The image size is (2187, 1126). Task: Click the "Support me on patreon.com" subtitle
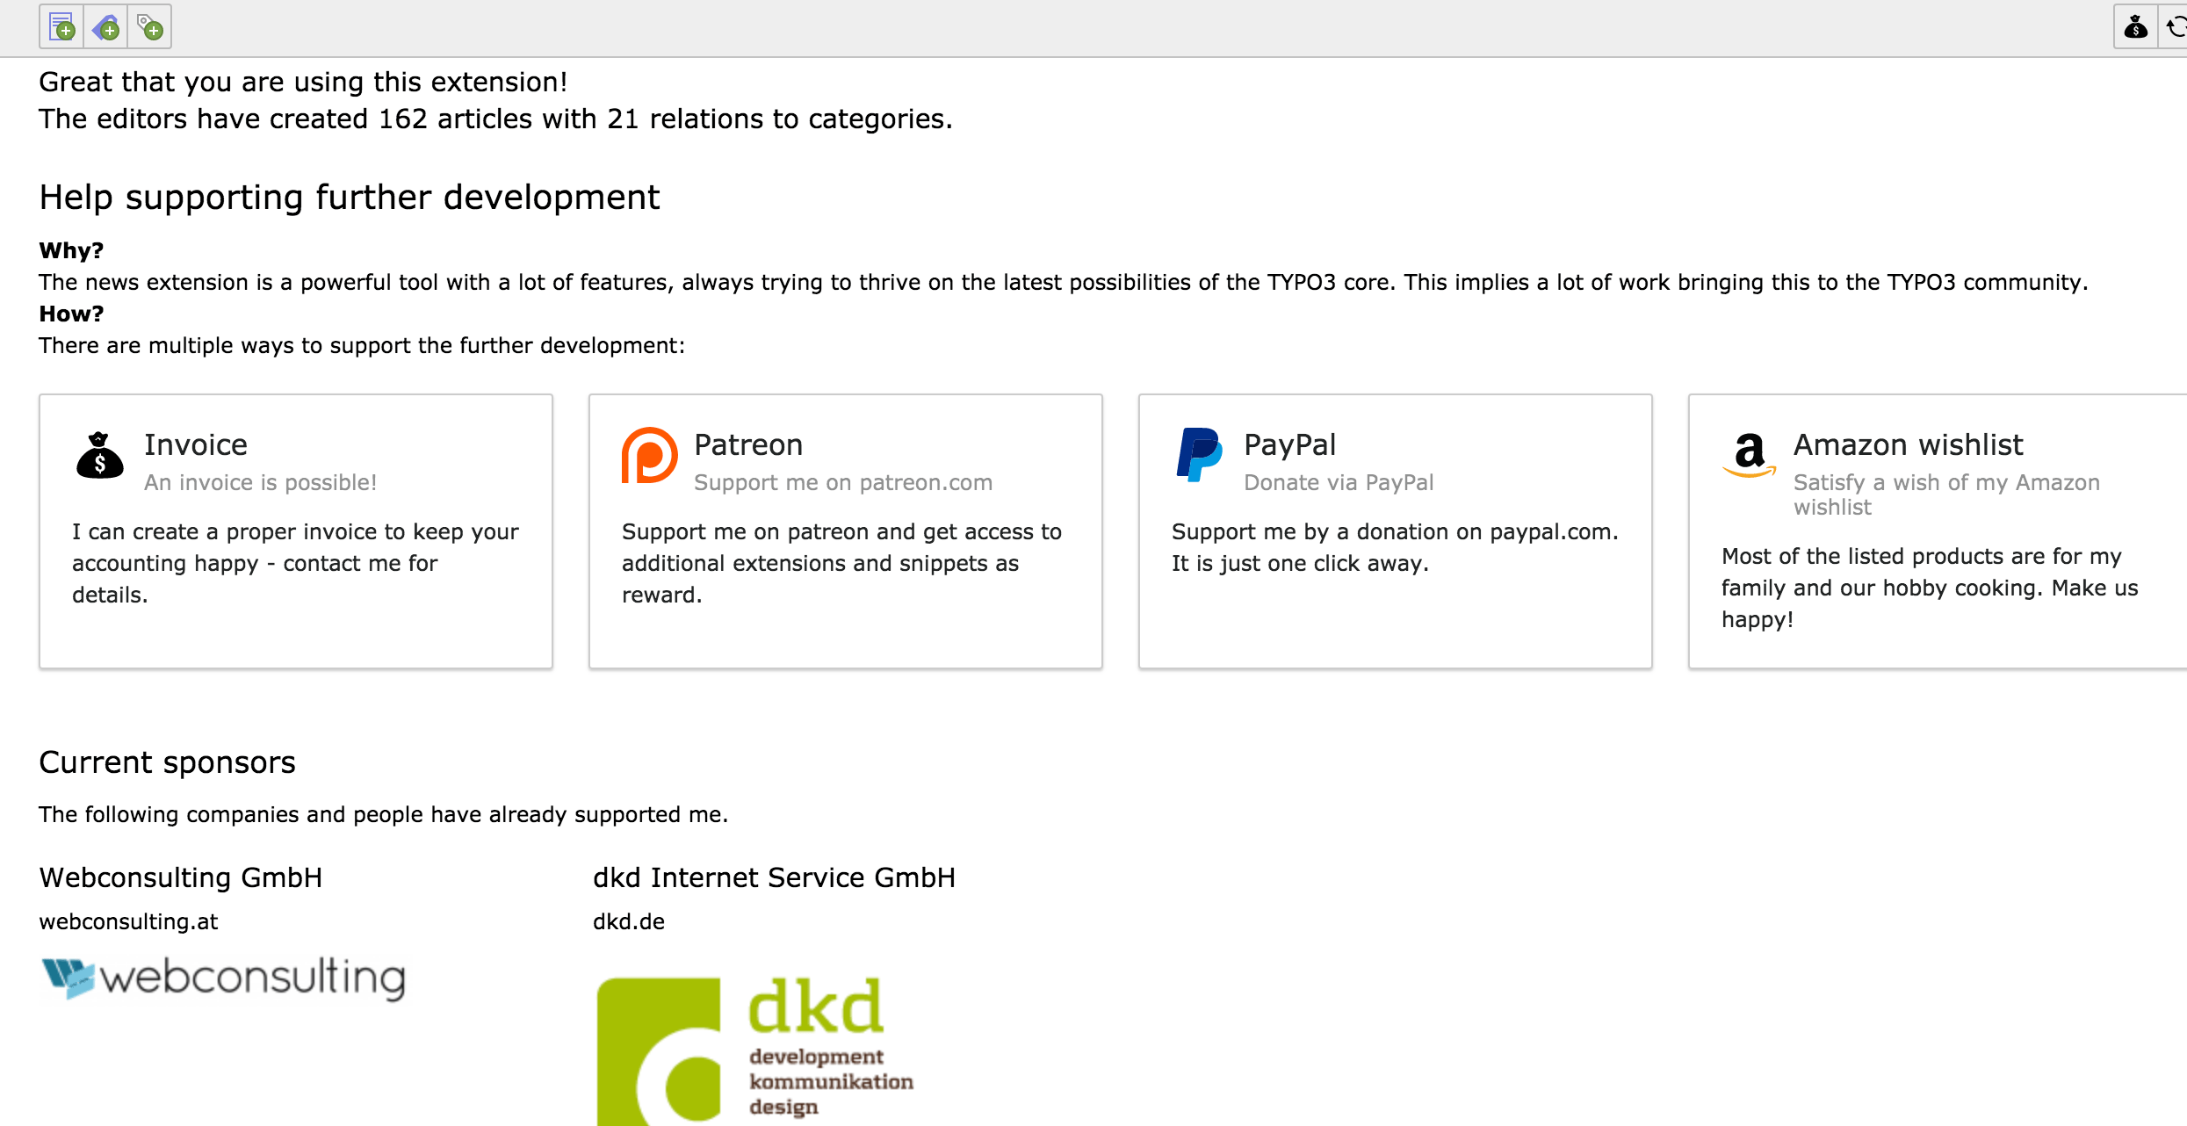(x=843, y=482)
